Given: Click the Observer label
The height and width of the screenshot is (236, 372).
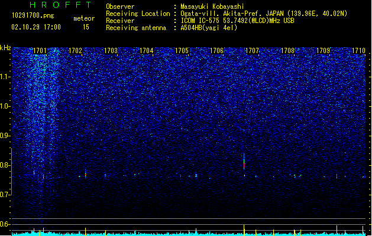Looking at the screenshot, I should click(x=120, y=6).
